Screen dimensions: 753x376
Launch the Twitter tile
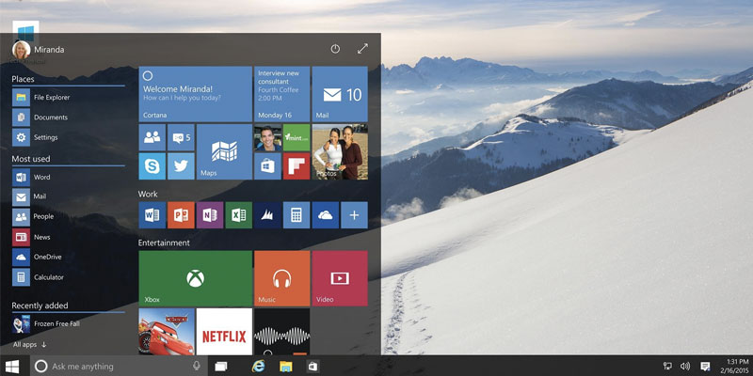(x=181, y=166)
